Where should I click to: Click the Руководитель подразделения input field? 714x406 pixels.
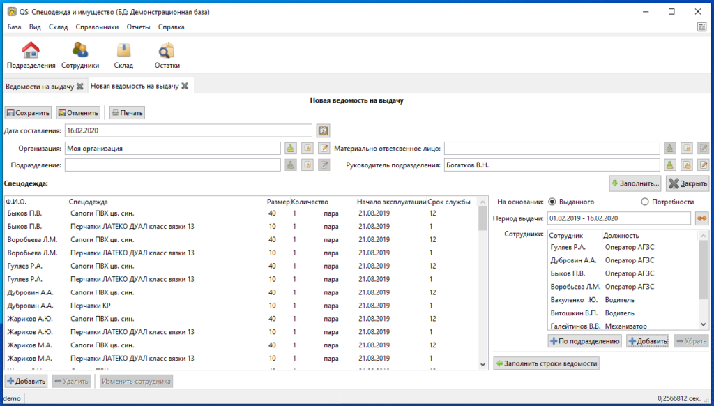(552, 165)
